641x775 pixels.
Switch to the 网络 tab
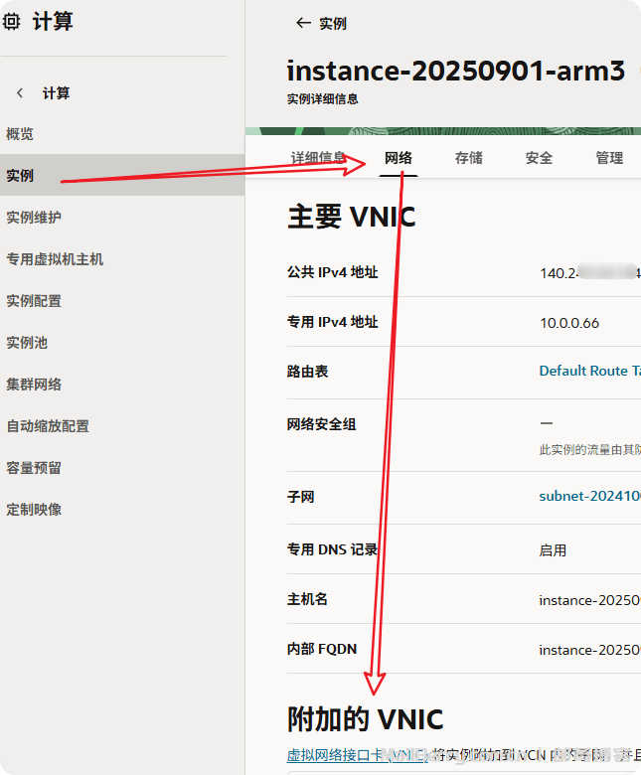tap(399, 158)
